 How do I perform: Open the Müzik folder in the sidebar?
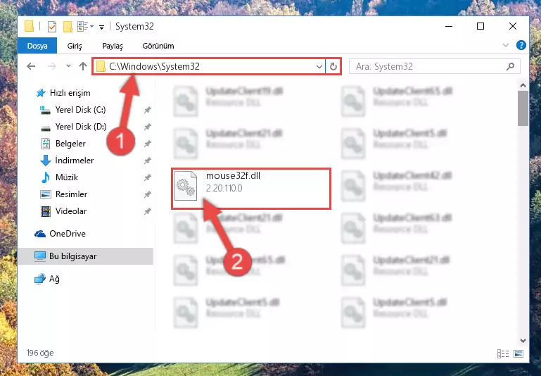tap(67, 177)
